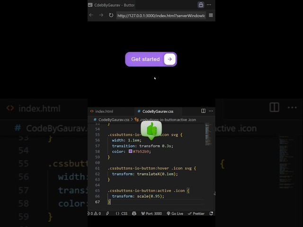Click the closing brace on line 67
303x227 pixels.
pos(108,202)
